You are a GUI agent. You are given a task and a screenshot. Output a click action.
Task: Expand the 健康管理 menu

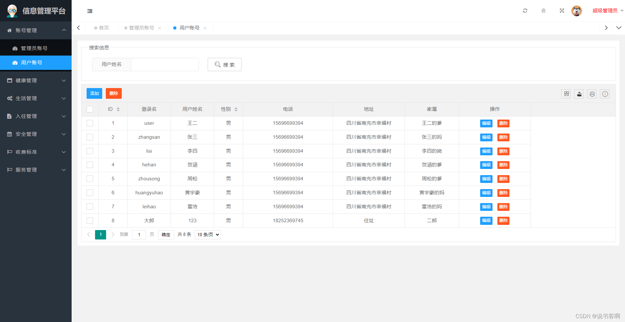36,81
